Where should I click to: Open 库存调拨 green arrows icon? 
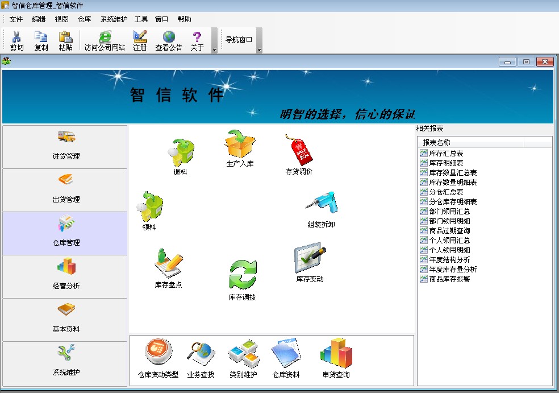[243, 280]
